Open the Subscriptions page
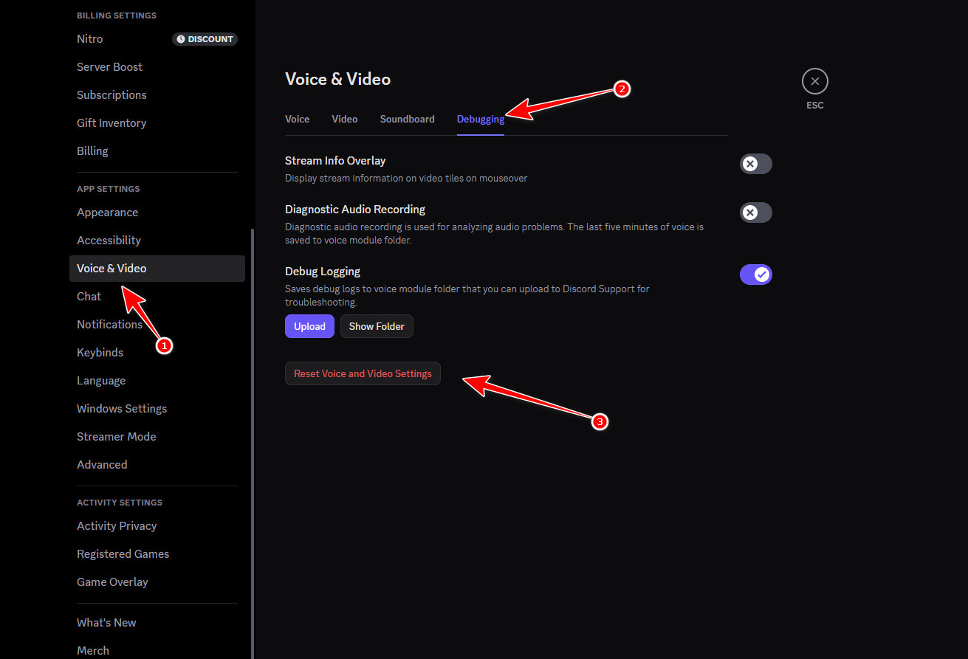This screenshot has height=659, width=968. click(157, 95)
